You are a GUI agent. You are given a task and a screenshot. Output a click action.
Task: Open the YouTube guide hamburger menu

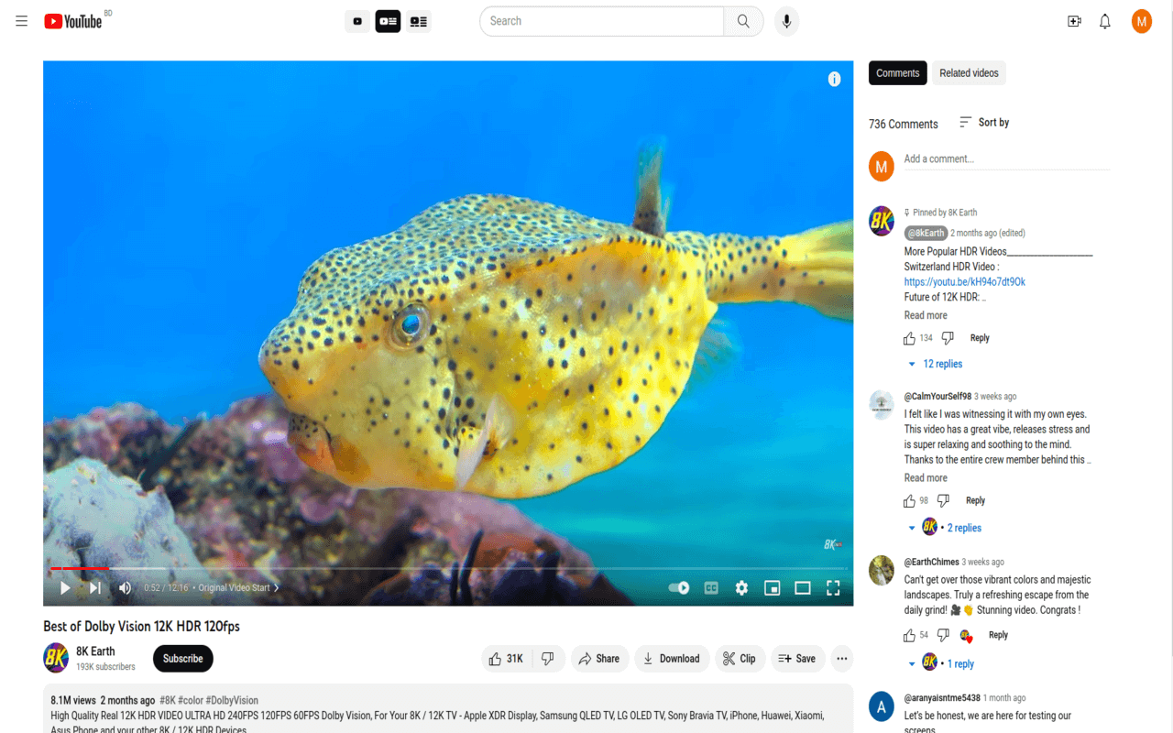pyautogui.click(x=21, y=21)
